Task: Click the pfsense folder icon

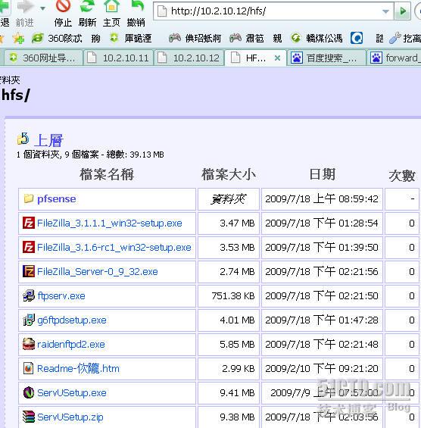Action: click(29, 198)
